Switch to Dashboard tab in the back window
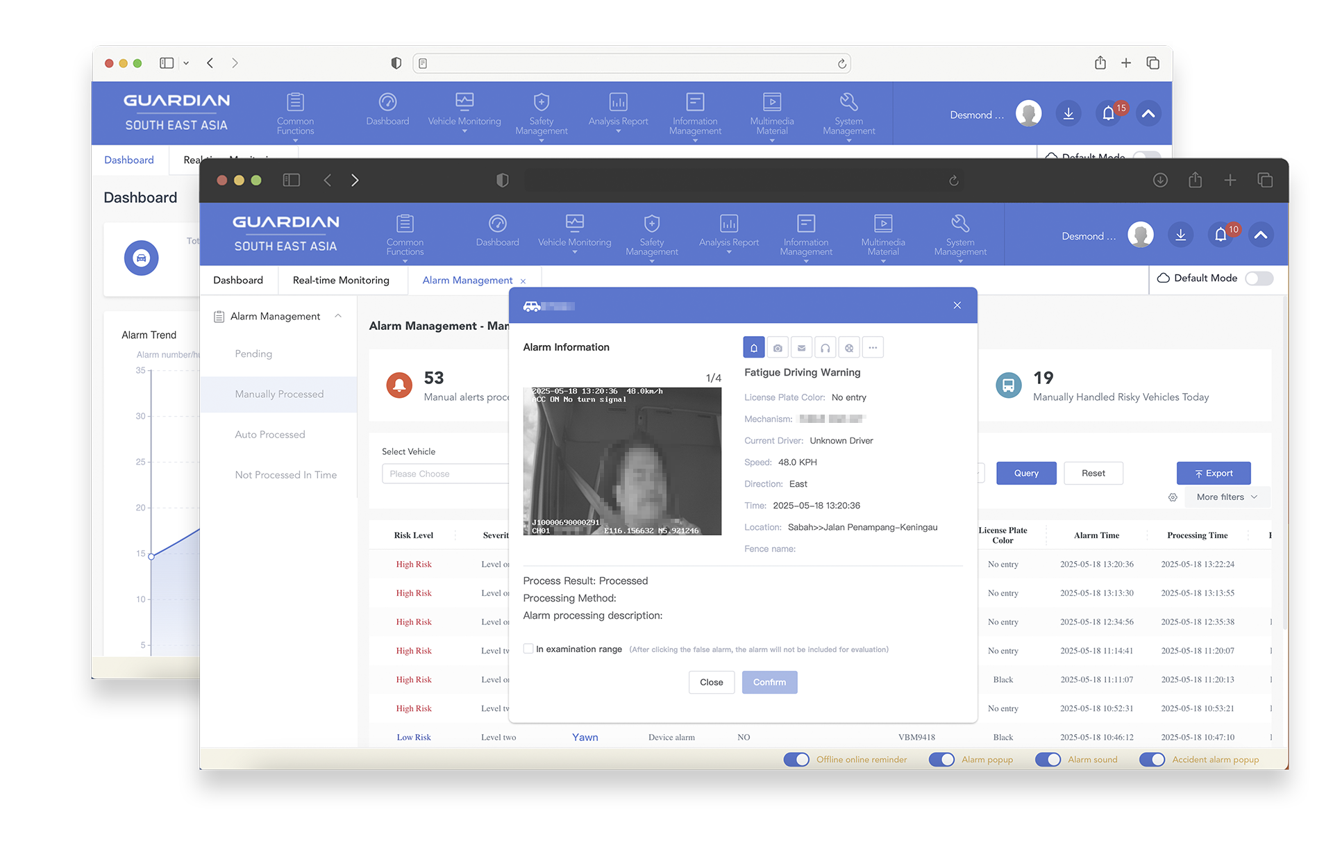 [x=129, y=160]
